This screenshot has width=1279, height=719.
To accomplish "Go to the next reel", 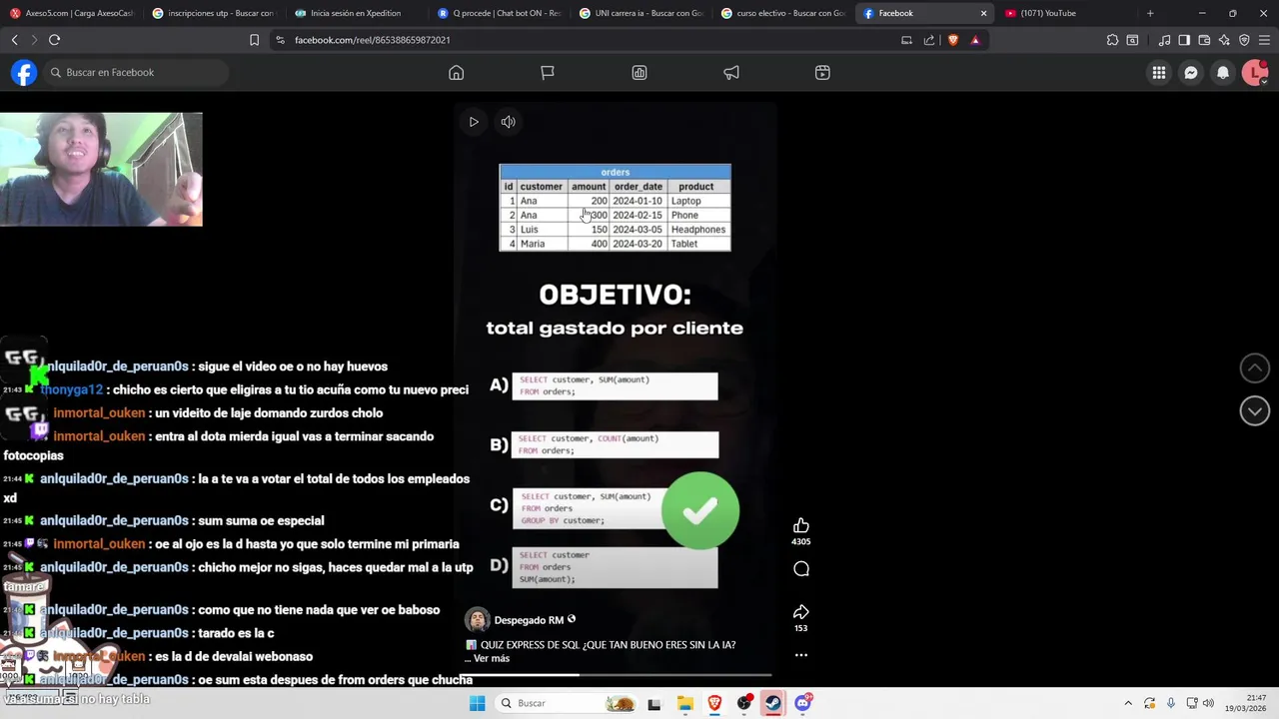I will click(x=1254, y=410).
